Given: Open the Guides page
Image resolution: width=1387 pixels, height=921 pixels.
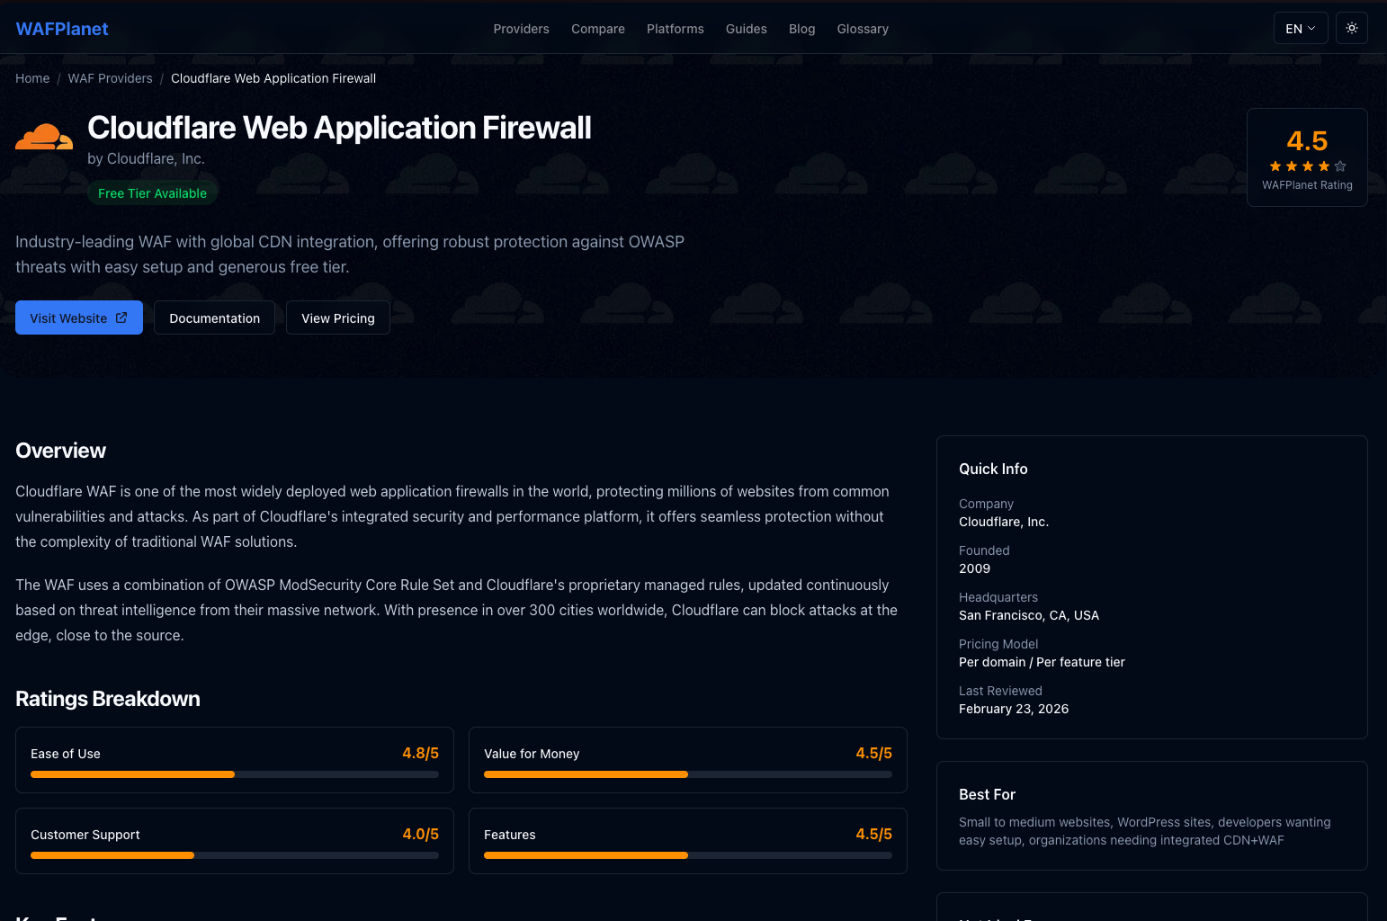Looking at the screenshot, I should pos(746,29).
